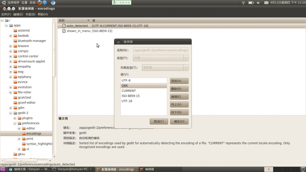Open the 类型 type dropdown
This screenshot has width=306, height=172.
tap(161, 58)
